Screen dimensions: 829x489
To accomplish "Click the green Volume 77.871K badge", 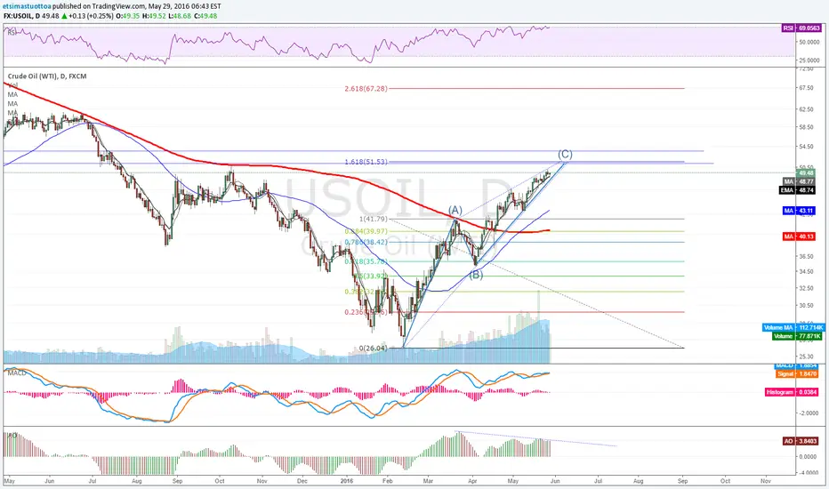I will (797, 336).
